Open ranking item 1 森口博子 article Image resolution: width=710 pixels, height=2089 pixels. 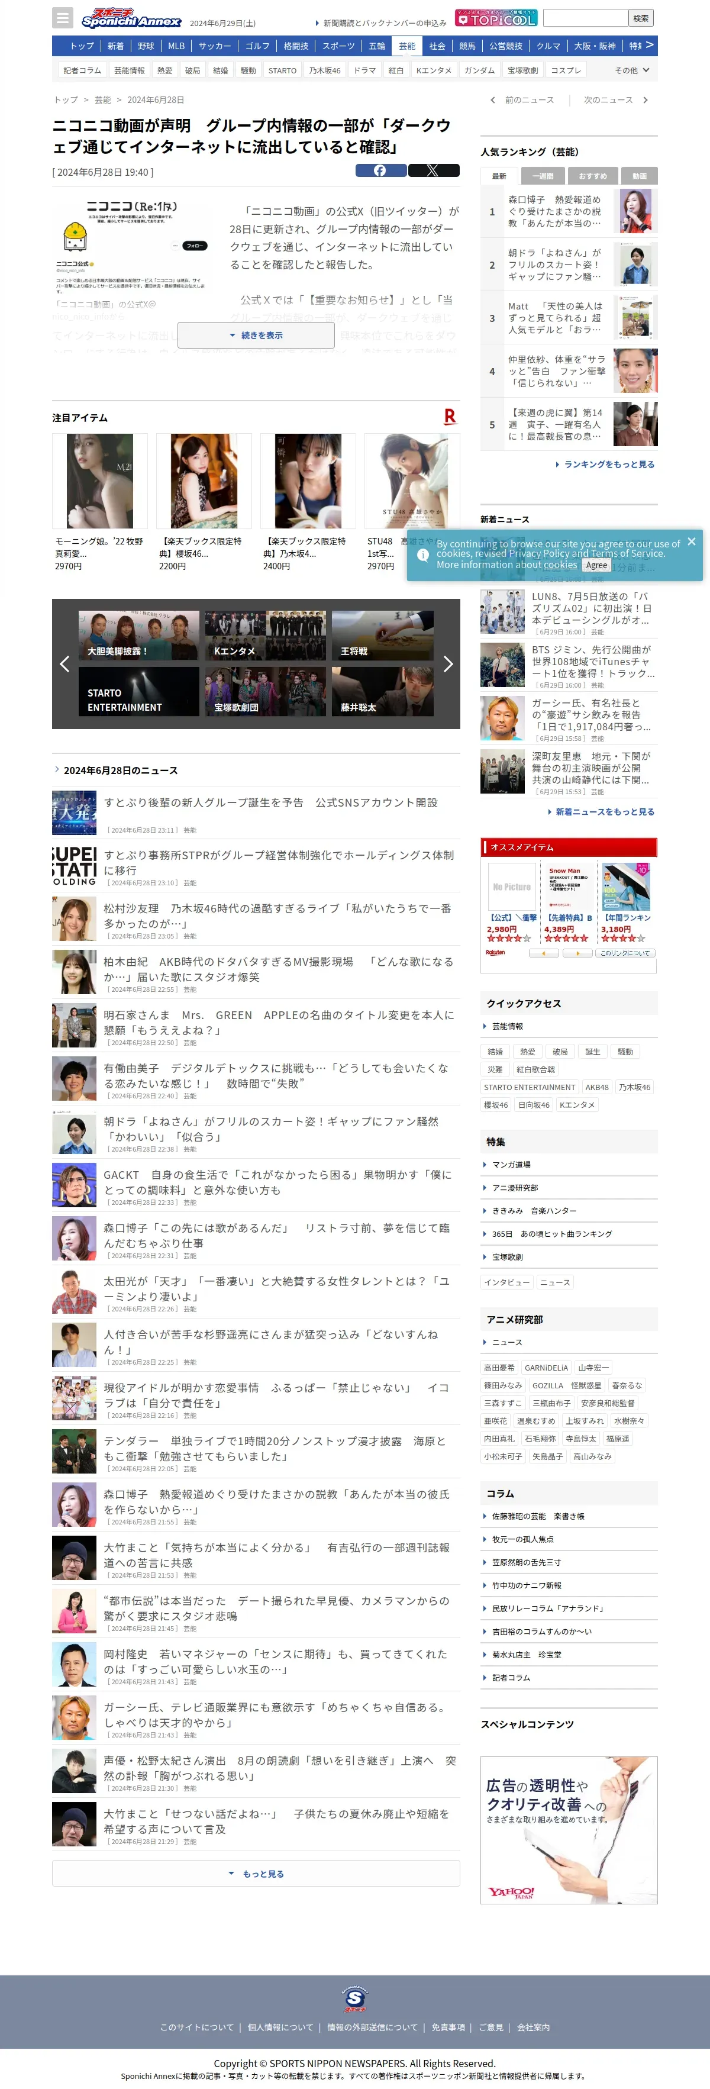(569, 211)
